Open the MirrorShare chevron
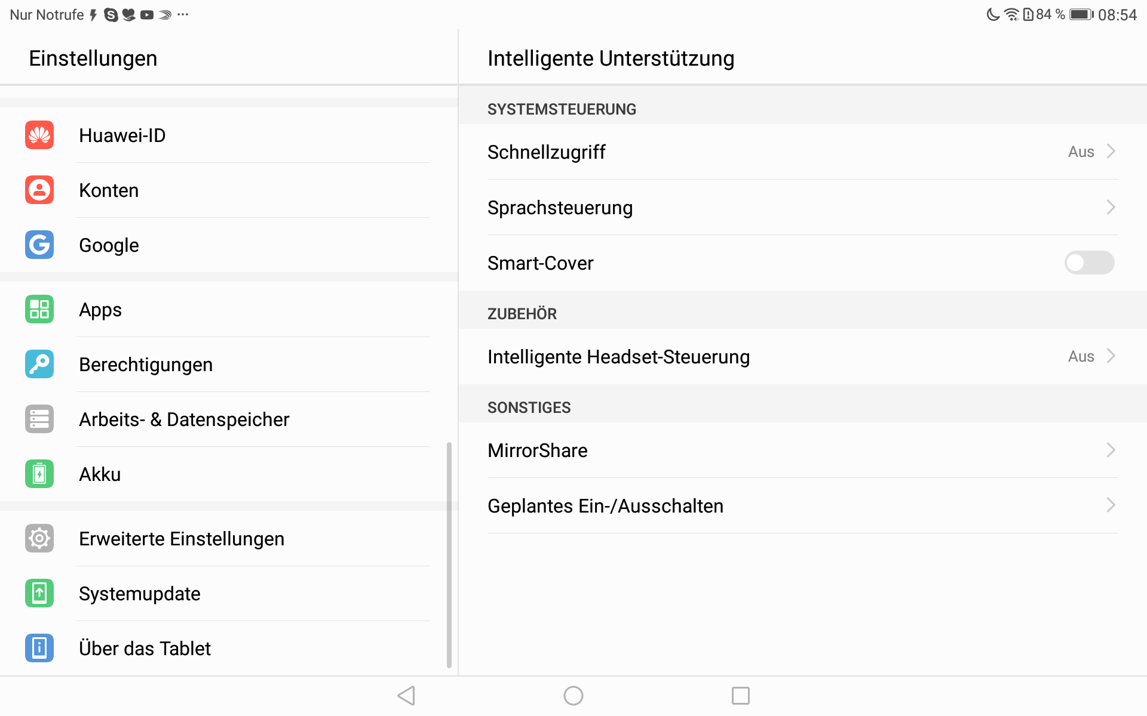The height and width of the screenshot is (716, 1147). (x=1111, y=450)
